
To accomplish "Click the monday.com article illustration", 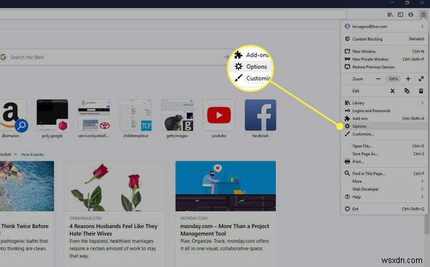I will point(226,186).
